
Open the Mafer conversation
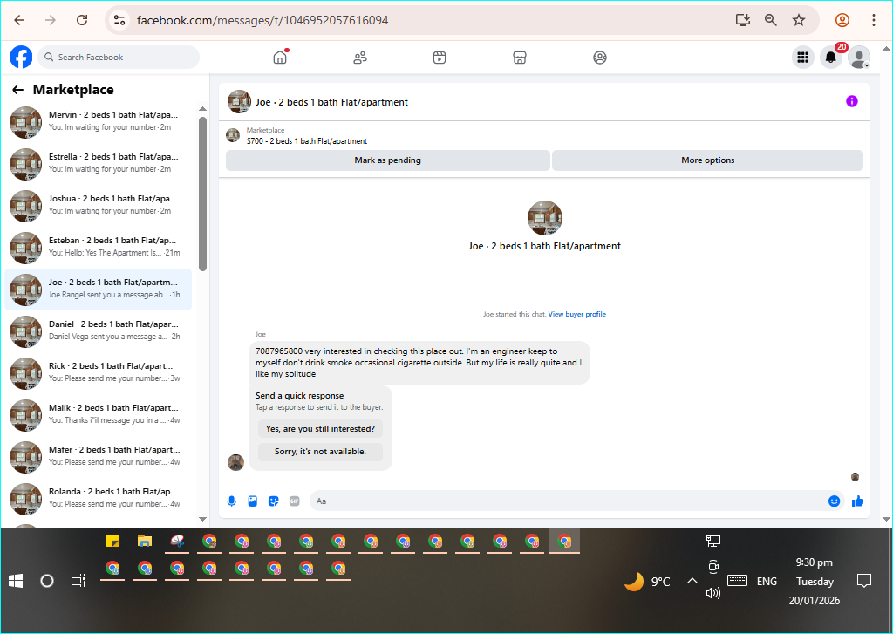(x=99, y=457)
